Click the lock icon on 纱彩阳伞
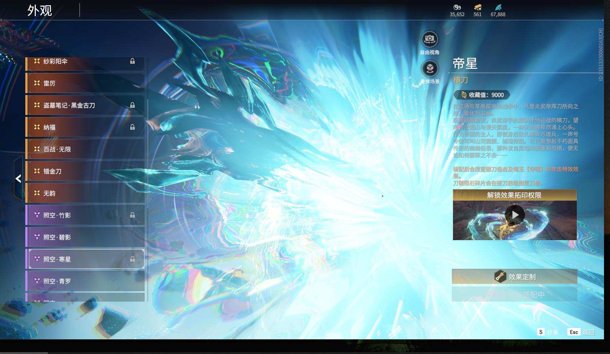 pos(132,61)
